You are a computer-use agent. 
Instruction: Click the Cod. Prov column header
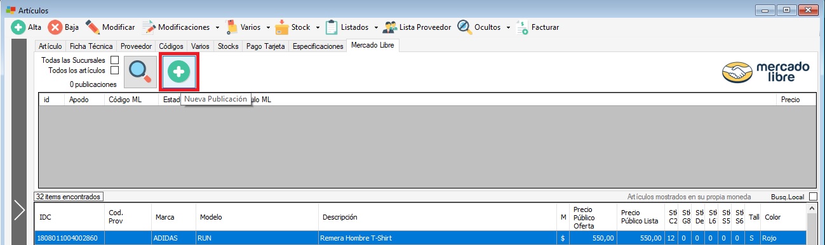click(x=128, y=217)
